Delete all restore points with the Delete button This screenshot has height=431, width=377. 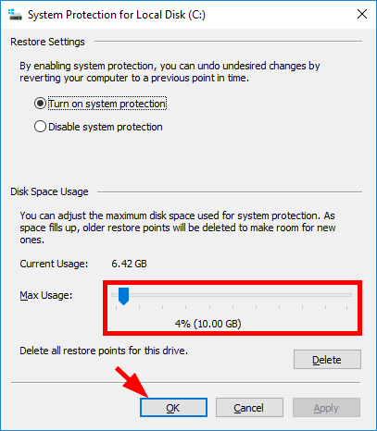pos(327,360)
